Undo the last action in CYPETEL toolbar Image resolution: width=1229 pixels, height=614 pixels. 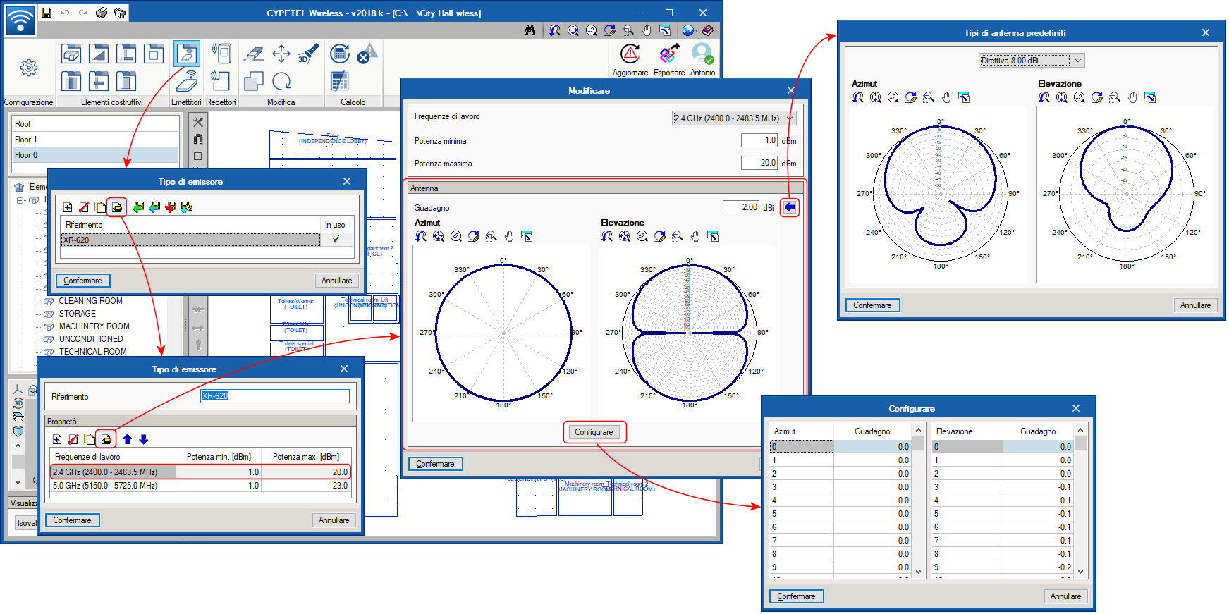point(65,13)
